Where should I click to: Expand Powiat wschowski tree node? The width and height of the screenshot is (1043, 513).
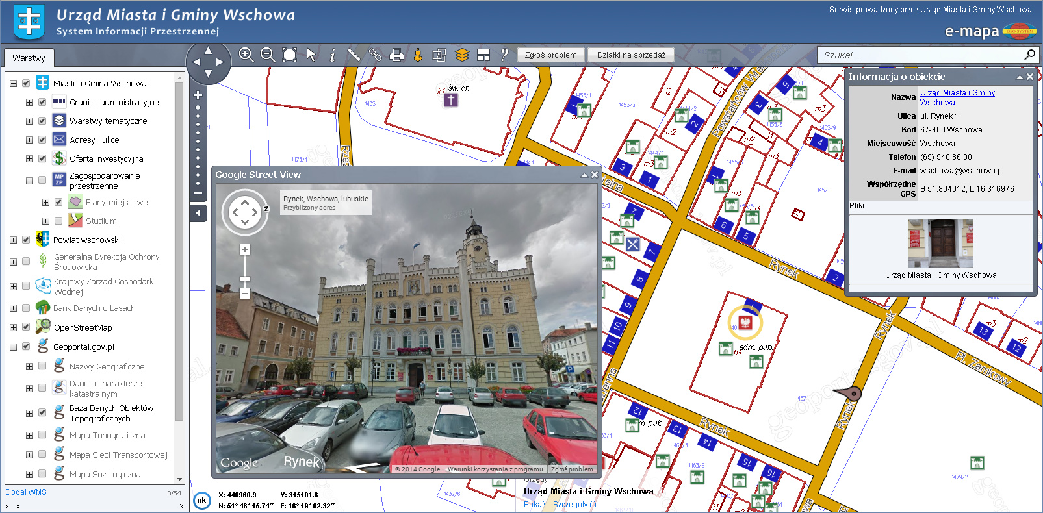[13, 240]
